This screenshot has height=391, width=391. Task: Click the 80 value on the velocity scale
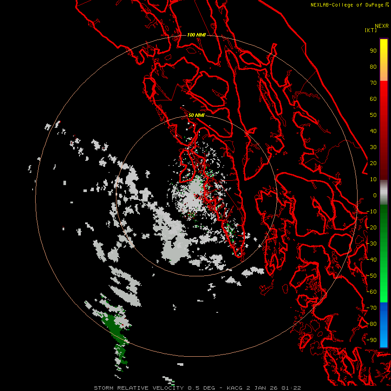click(x=373, y=67)
